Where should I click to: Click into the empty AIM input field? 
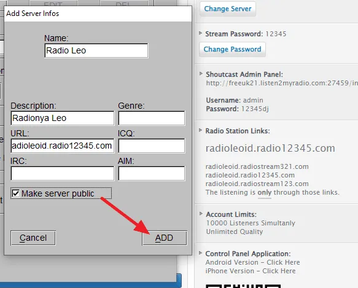pyautogui.click(x=152, y=173)
